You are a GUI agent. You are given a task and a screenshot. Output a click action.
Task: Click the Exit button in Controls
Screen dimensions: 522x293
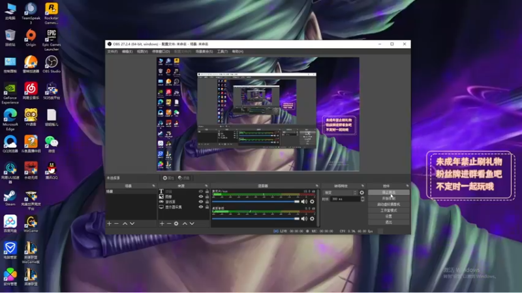tap(388, 222)
